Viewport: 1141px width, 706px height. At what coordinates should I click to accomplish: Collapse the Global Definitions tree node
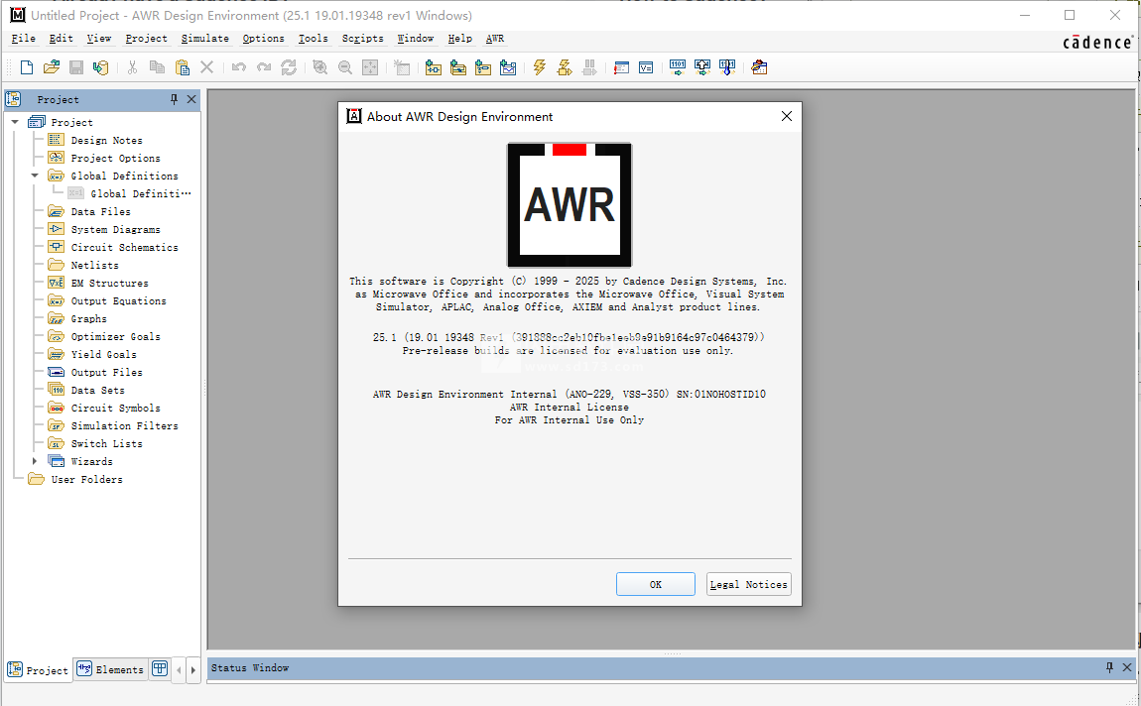coord(34,176)
